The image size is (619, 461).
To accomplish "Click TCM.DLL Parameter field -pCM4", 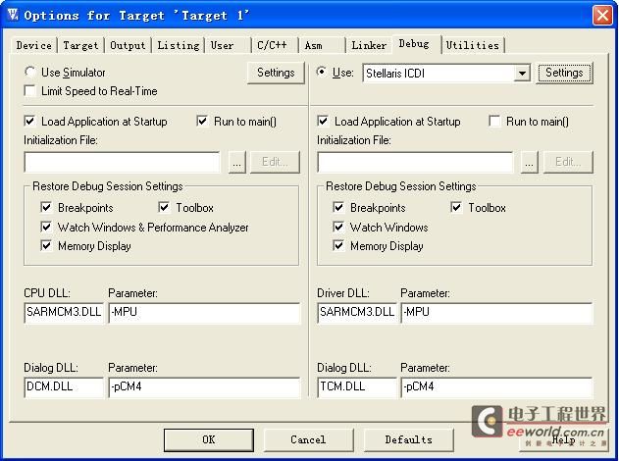I will 496,387.
